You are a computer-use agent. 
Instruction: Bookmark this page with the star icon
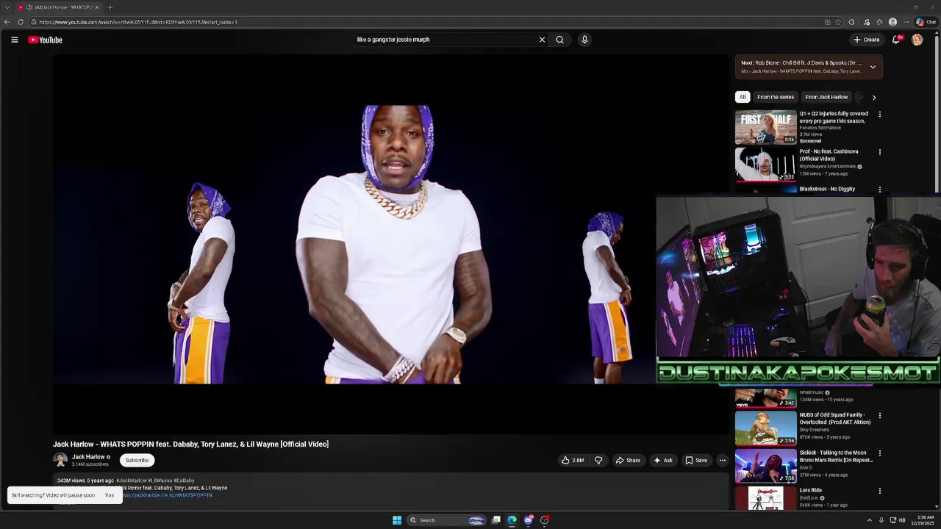pos(838,22)
